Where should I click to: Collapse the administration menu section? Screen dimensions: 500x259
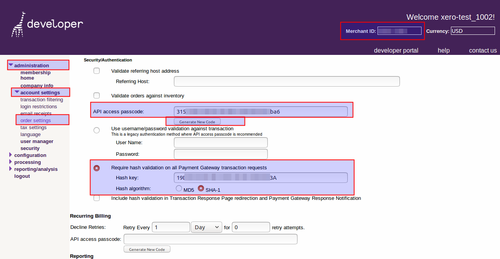coord(11,65)
